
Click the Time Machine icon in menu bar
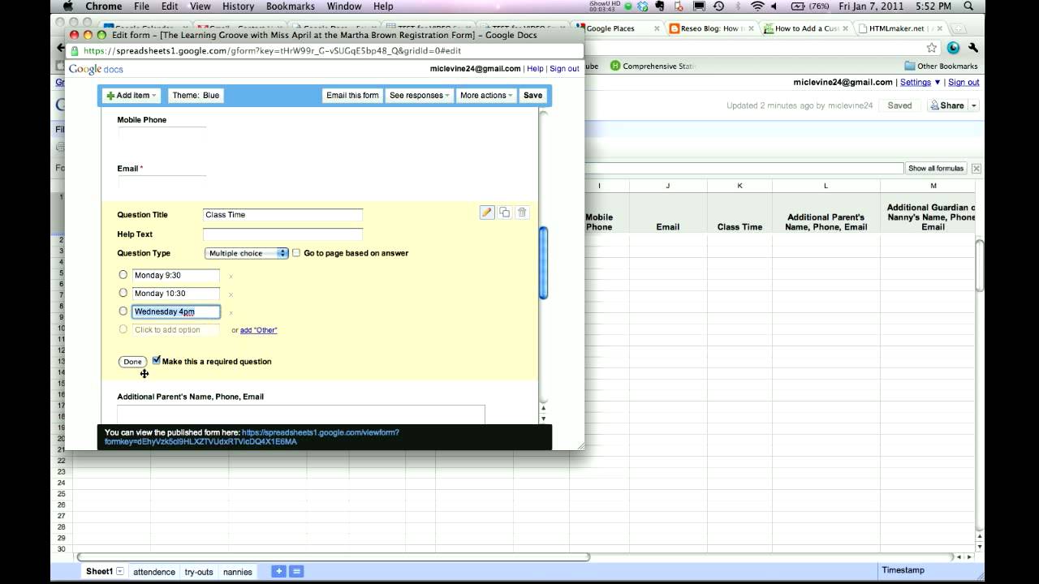718,6
